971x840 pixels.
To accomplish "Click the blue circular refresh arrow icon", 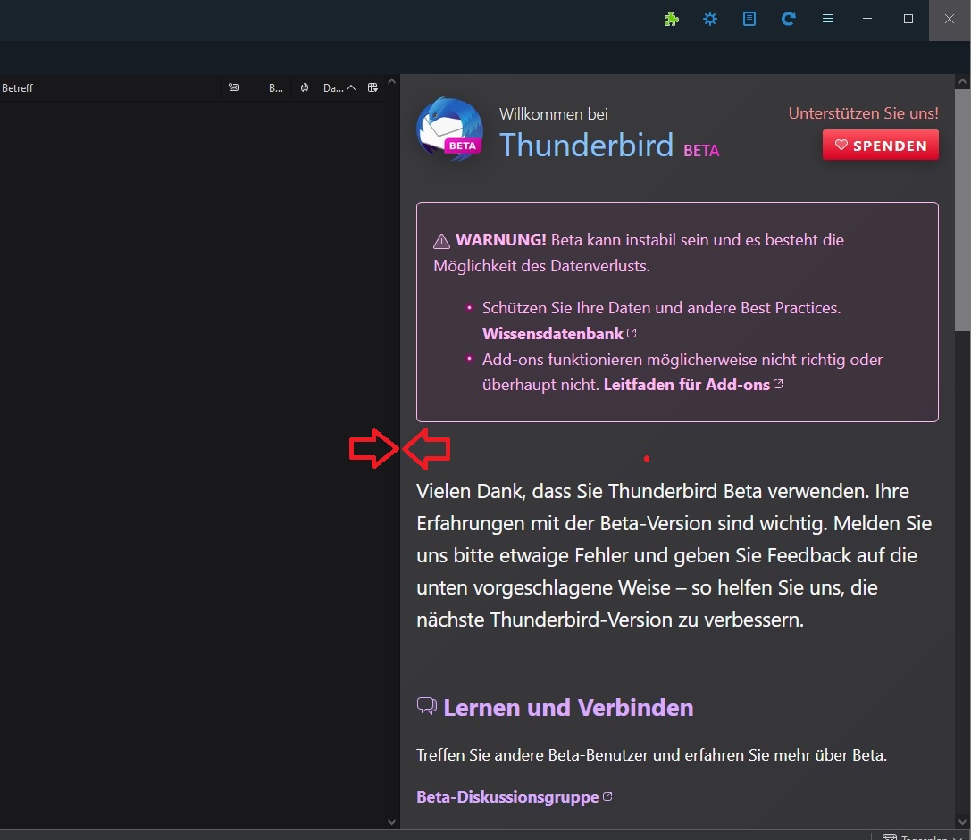I will pyautogui.click(x=788, y=19).
